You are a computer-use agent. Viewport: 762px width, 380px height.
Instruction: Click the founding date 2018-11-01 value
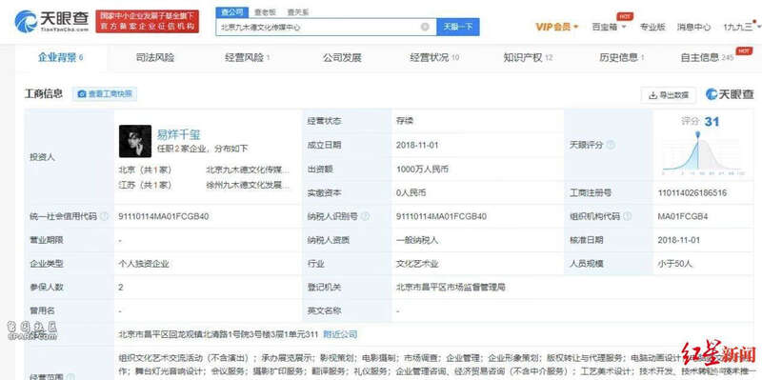pyautogui.click(x=417, y=145)
